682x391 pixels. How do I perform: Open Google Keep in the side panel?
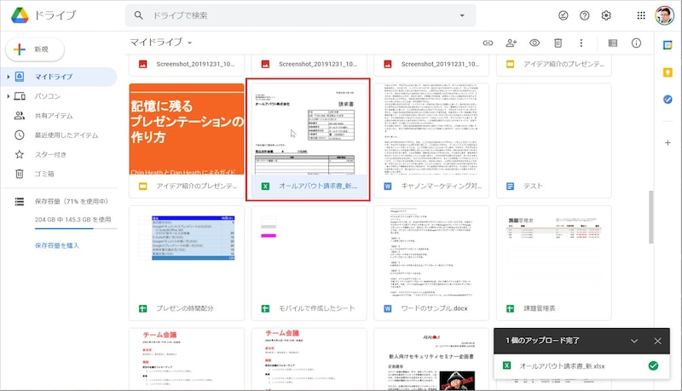pos(668,72)
